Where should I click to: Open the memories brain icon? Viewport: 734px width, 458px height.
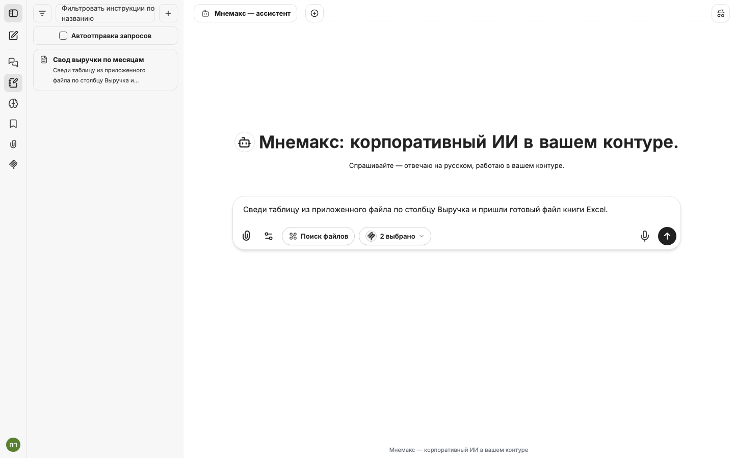[13, 103]
